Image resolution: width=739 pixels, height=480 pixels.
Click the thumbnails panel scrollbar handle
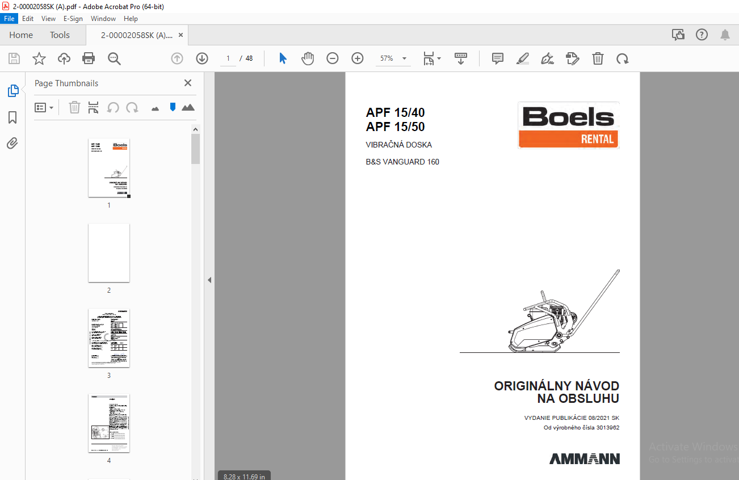pos(195,149)
